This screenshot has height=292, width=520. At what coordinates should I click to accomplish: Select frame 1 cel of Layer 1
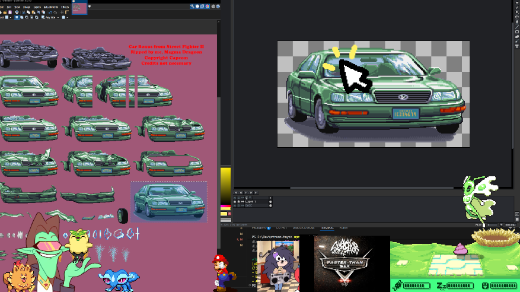pyautogui.click(x=270, y=202)
